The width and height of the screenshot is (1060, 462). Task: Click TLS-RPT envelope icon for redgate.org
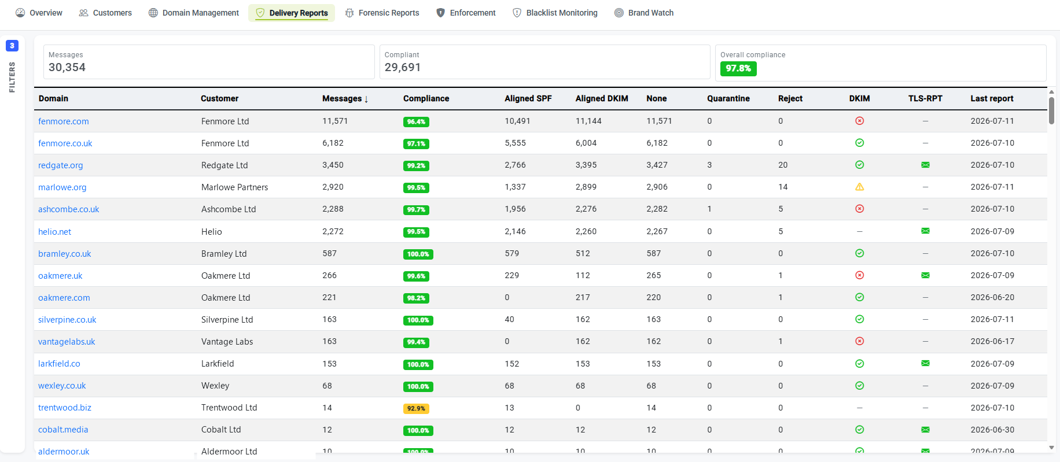(925, 165)
